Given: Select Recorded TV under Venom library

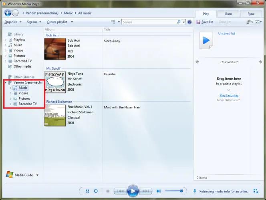Looking at the screenshot, I should tap(28, 104).
